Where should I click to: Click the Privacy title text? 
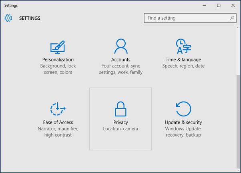click(x=120, y=122)
